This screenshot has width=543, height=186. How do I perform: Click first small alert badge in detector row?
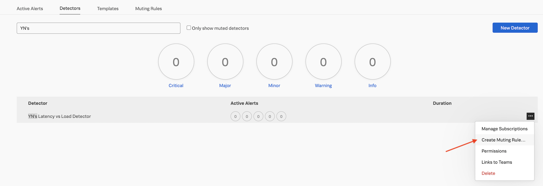pyautogui.click(x=235, y=117)
